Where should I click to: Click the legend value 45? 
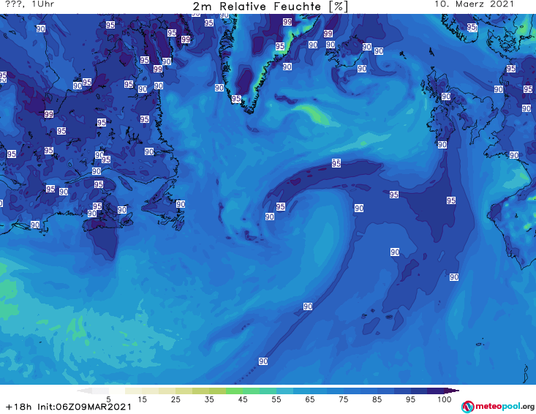(243, 399)
